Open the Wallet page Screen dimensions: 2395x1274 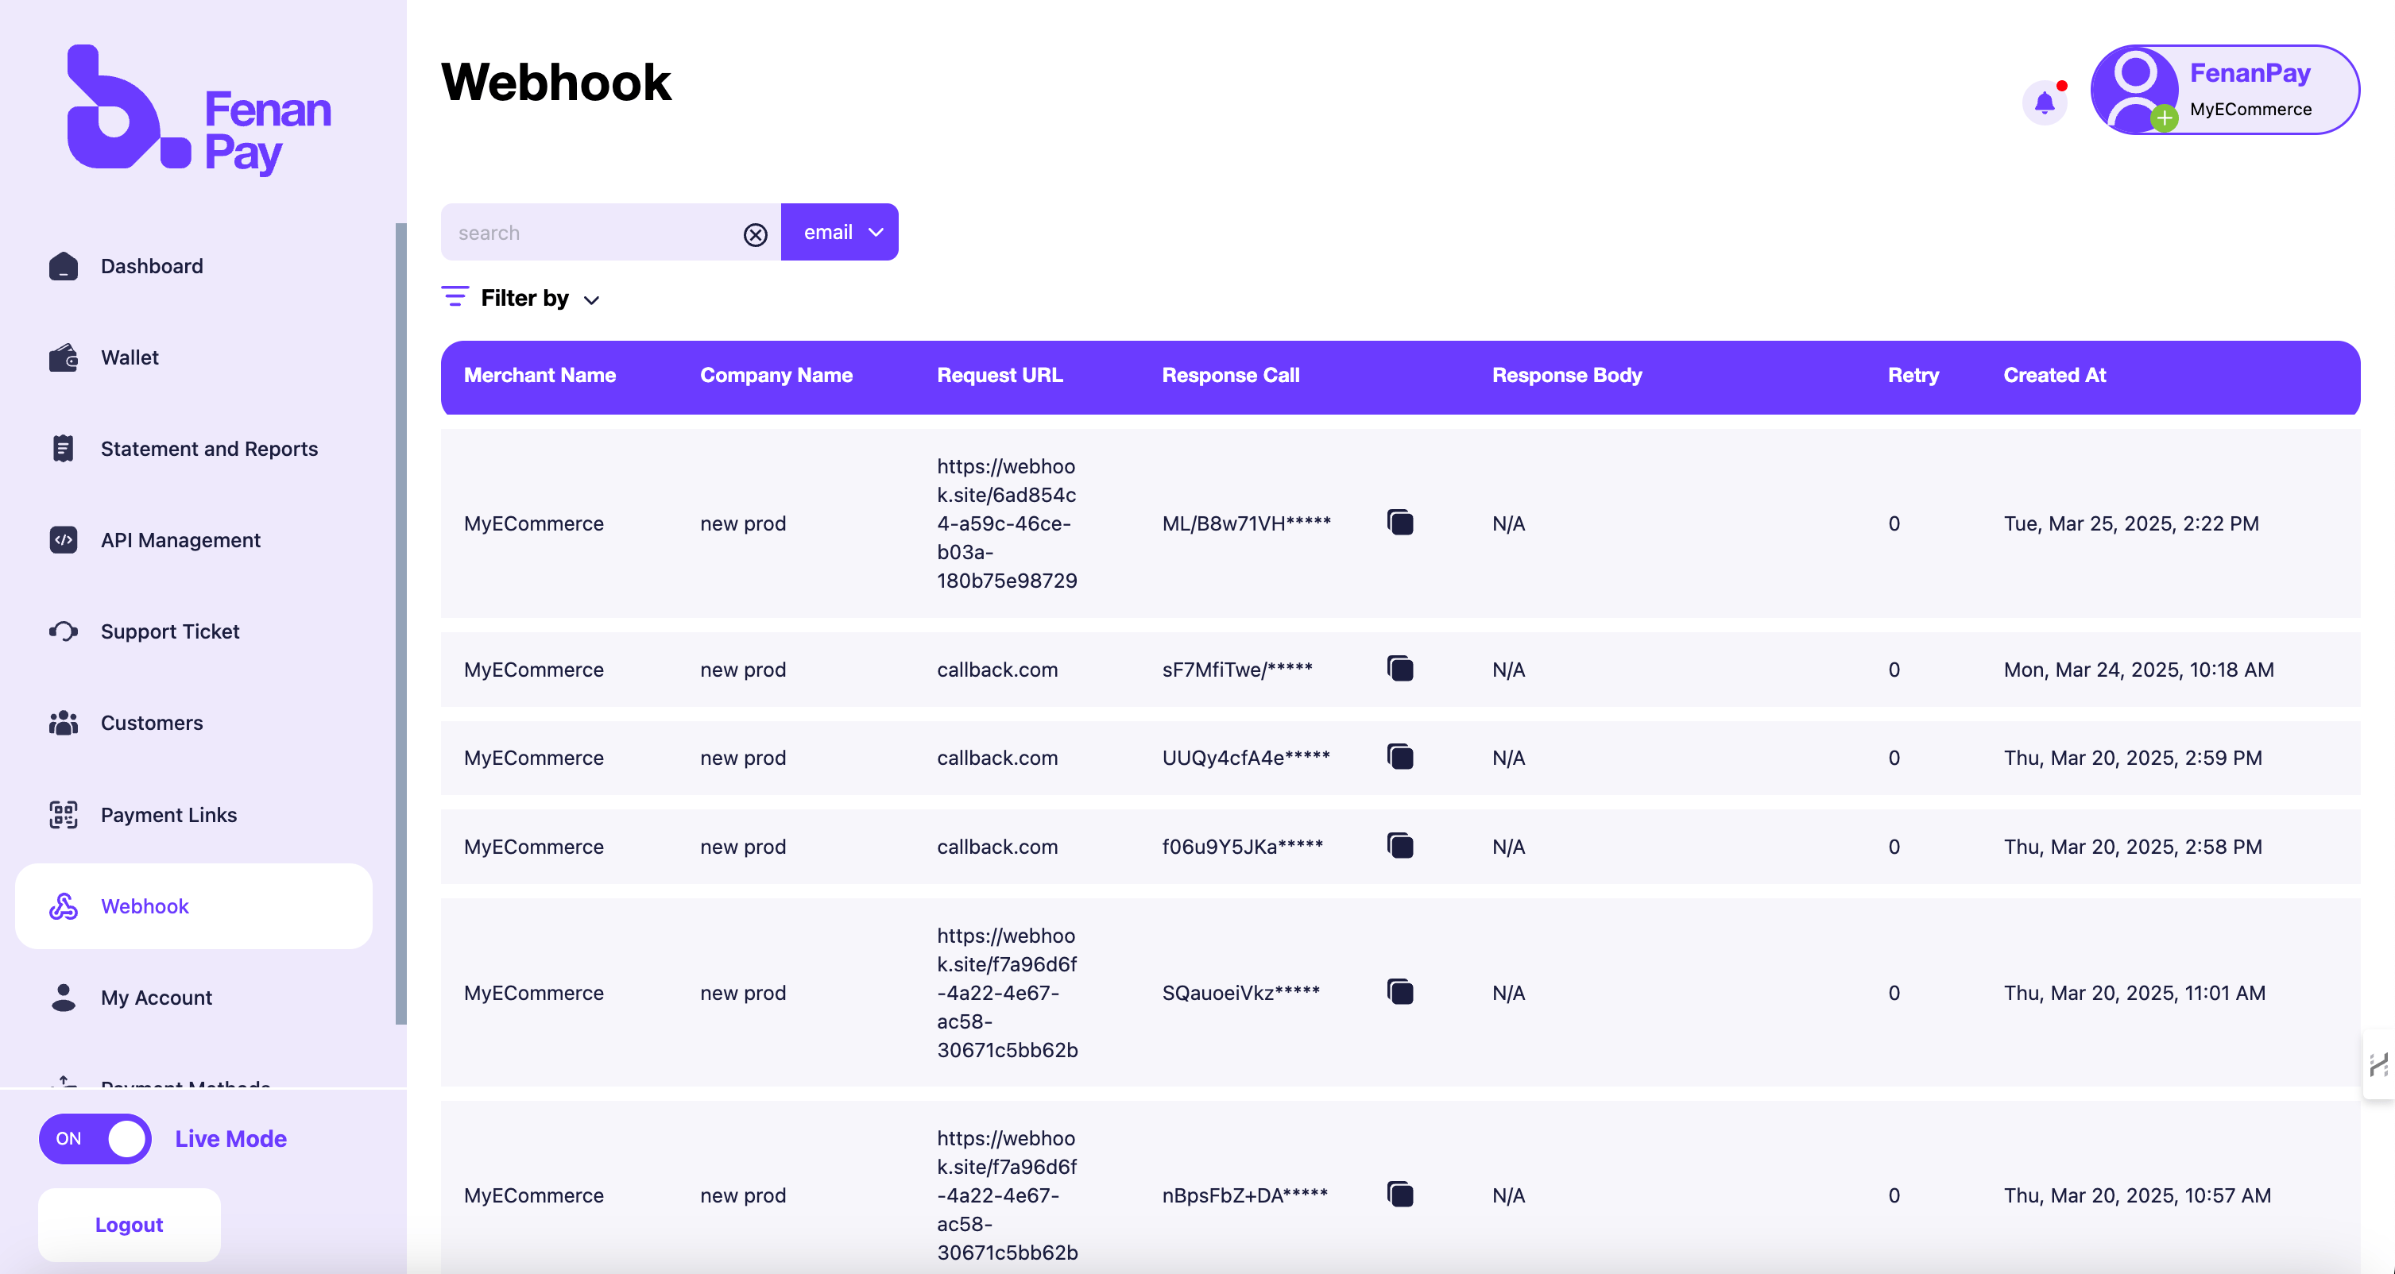130,357
